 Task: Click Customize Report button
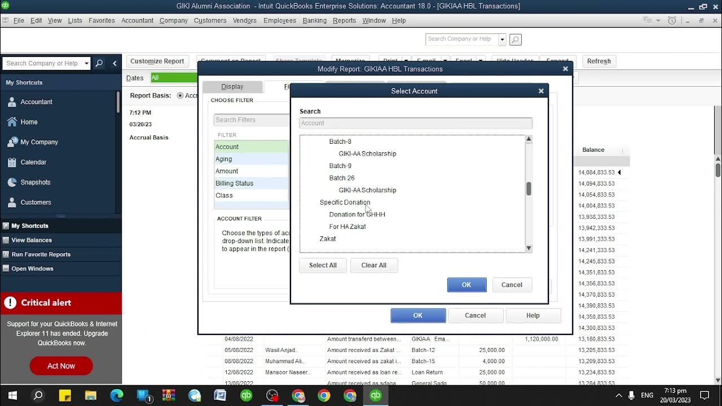[x=157, y=61]
